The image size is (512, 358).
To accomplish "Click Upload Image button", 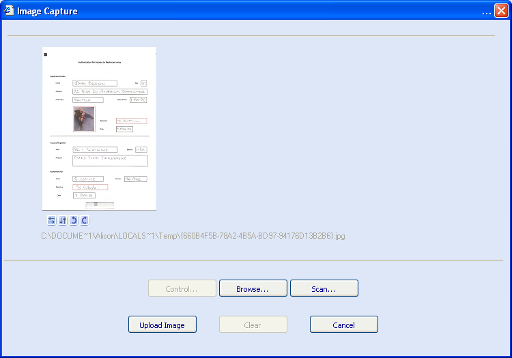I will tap(162, 325).
